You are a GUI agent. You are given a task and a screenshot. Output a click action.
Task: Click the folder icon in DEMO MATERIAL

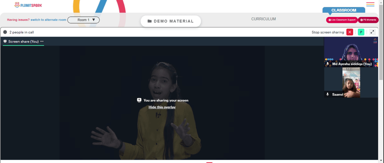(x=149, y=21)
